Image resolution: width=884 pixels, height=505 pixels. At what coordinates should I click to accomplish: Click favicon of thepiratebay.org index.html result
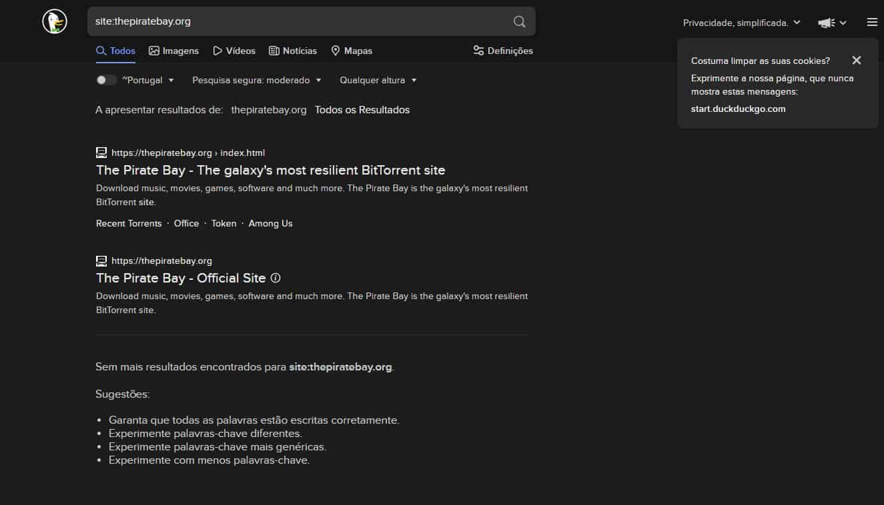(101, 153)
